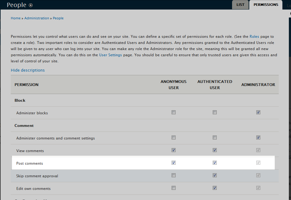Screen dimensions: 291x200
Task: Open the User Settings page link
Action: click(110, 55)
